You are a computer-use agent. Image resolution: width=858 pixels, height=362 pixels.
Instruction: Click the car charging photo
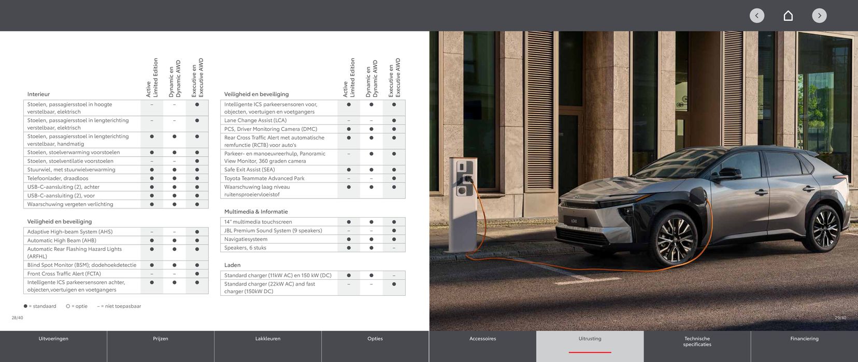pos(643,181)
